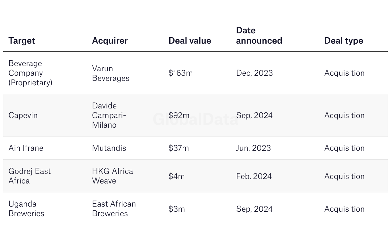
Task: Select the Beverage Company (Proprietary) target cell
Action: pyautogui.click(x=30, y=73)
